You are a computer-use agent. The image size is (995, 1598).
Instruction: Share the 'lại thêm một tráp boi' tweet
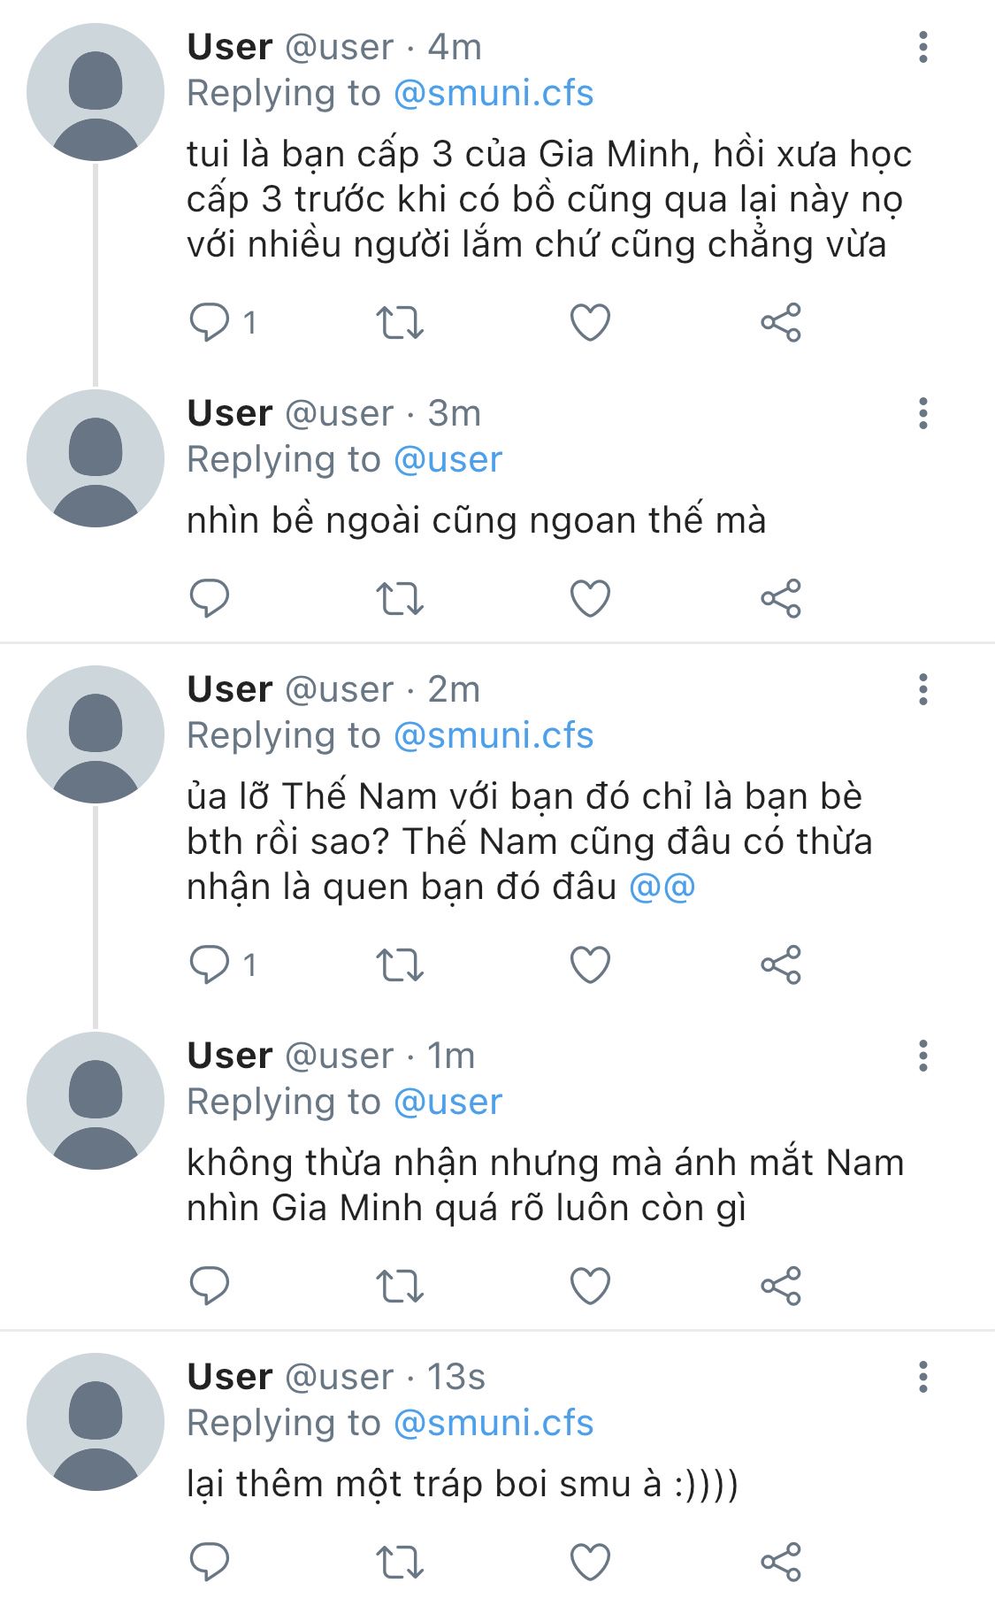(780, 1562)
